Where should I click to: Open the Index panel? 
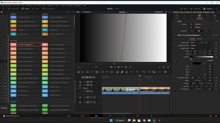pyautogui.click(x=36, y=9)
